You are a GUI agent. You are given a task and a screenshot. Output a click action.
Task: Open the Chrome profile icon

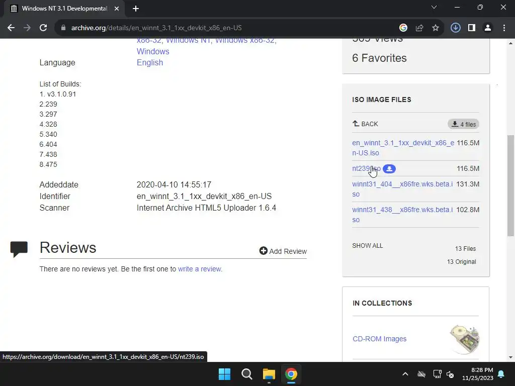488,28
